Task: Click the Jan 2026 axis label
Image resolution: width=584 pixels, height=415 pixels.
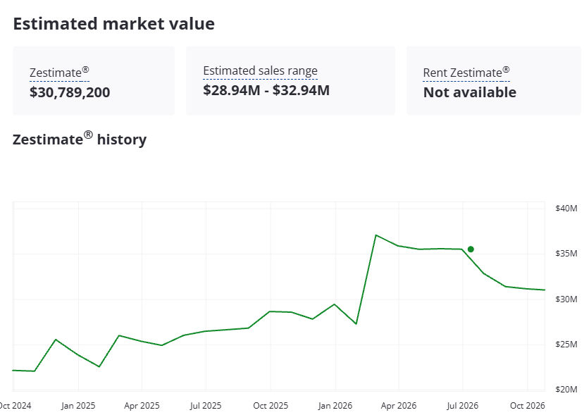Action: pyautogui.click(x=335, y=406)
